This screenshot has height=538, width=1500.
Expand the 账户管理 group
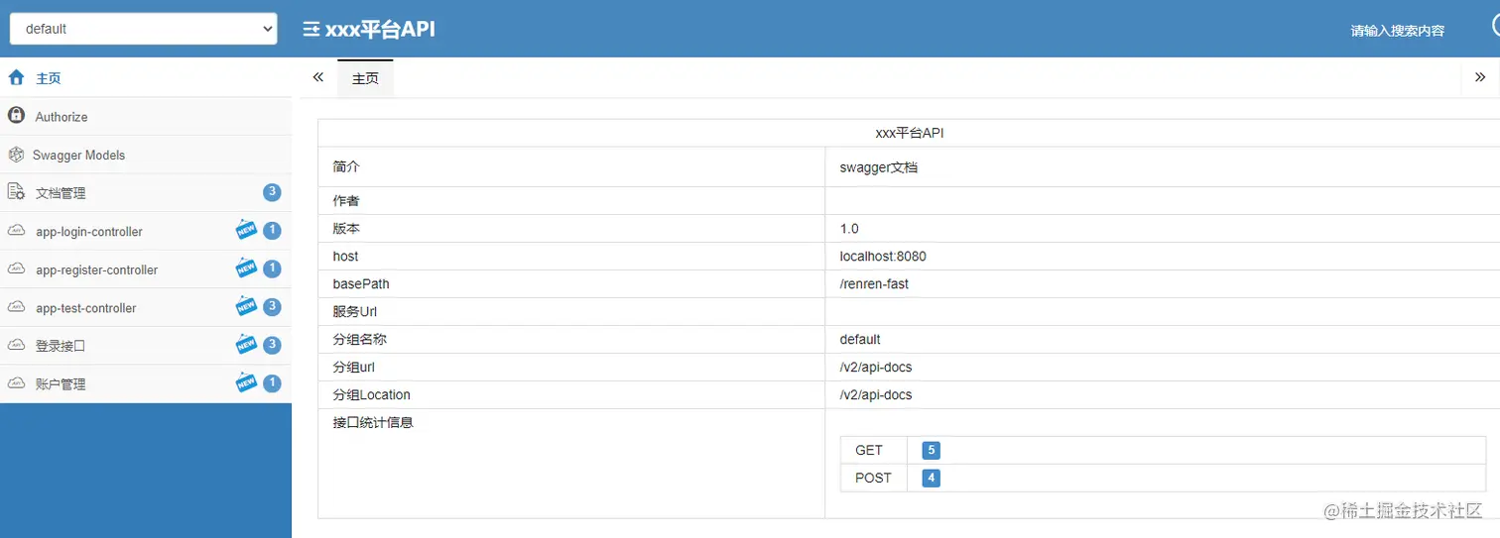(146, 383)
